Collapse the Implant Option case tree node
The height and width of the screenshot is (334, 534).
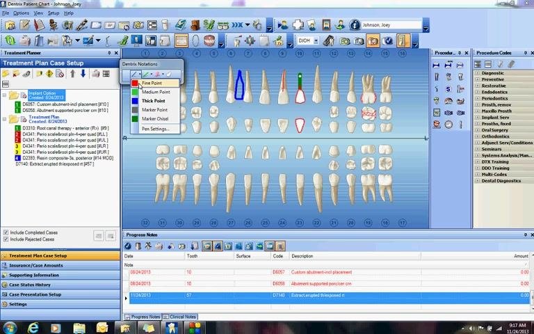pos(4,95)
